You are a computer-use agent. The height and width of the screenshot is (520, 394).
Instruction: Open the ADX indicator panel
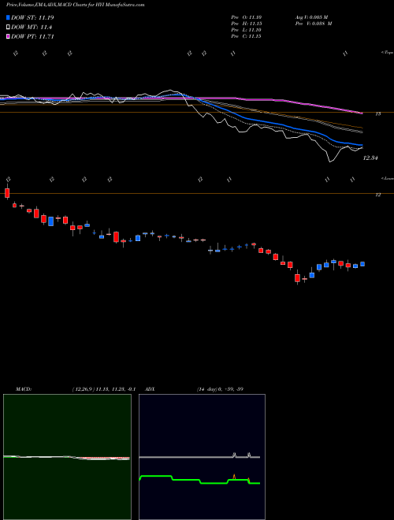[x=202, y=457]
